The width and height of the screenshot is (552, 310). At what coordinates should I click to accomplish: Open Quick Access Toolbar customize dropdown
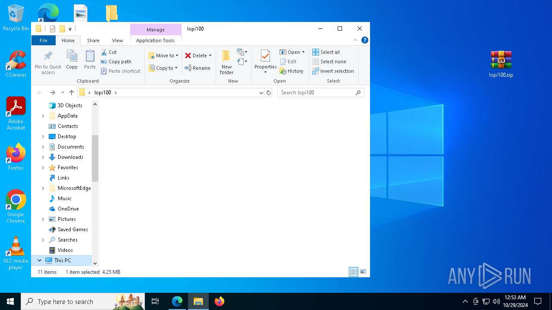pyautogui.click(x=70, y=29)
